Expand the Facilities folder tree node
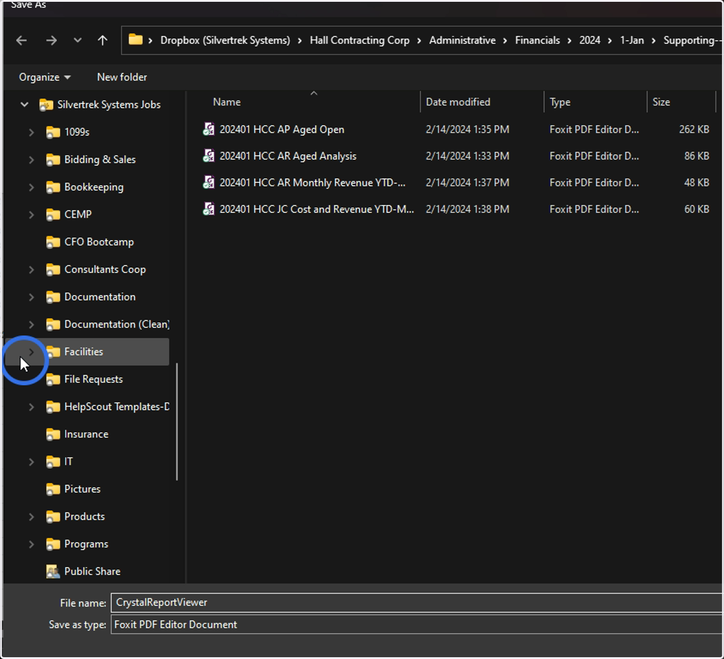Viewport: 724px width, 659px height. tap(31, 352)
